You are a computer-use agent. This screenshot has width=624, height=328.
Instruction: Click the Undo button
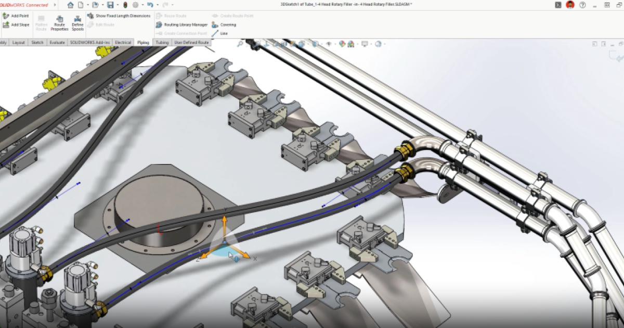[x=151, y=5]
